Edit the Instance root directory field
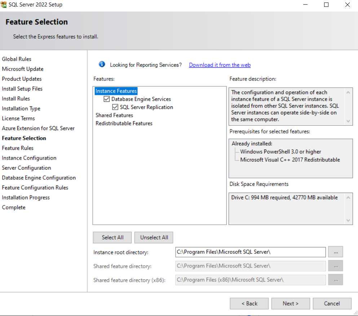 (x=251, y=252)
